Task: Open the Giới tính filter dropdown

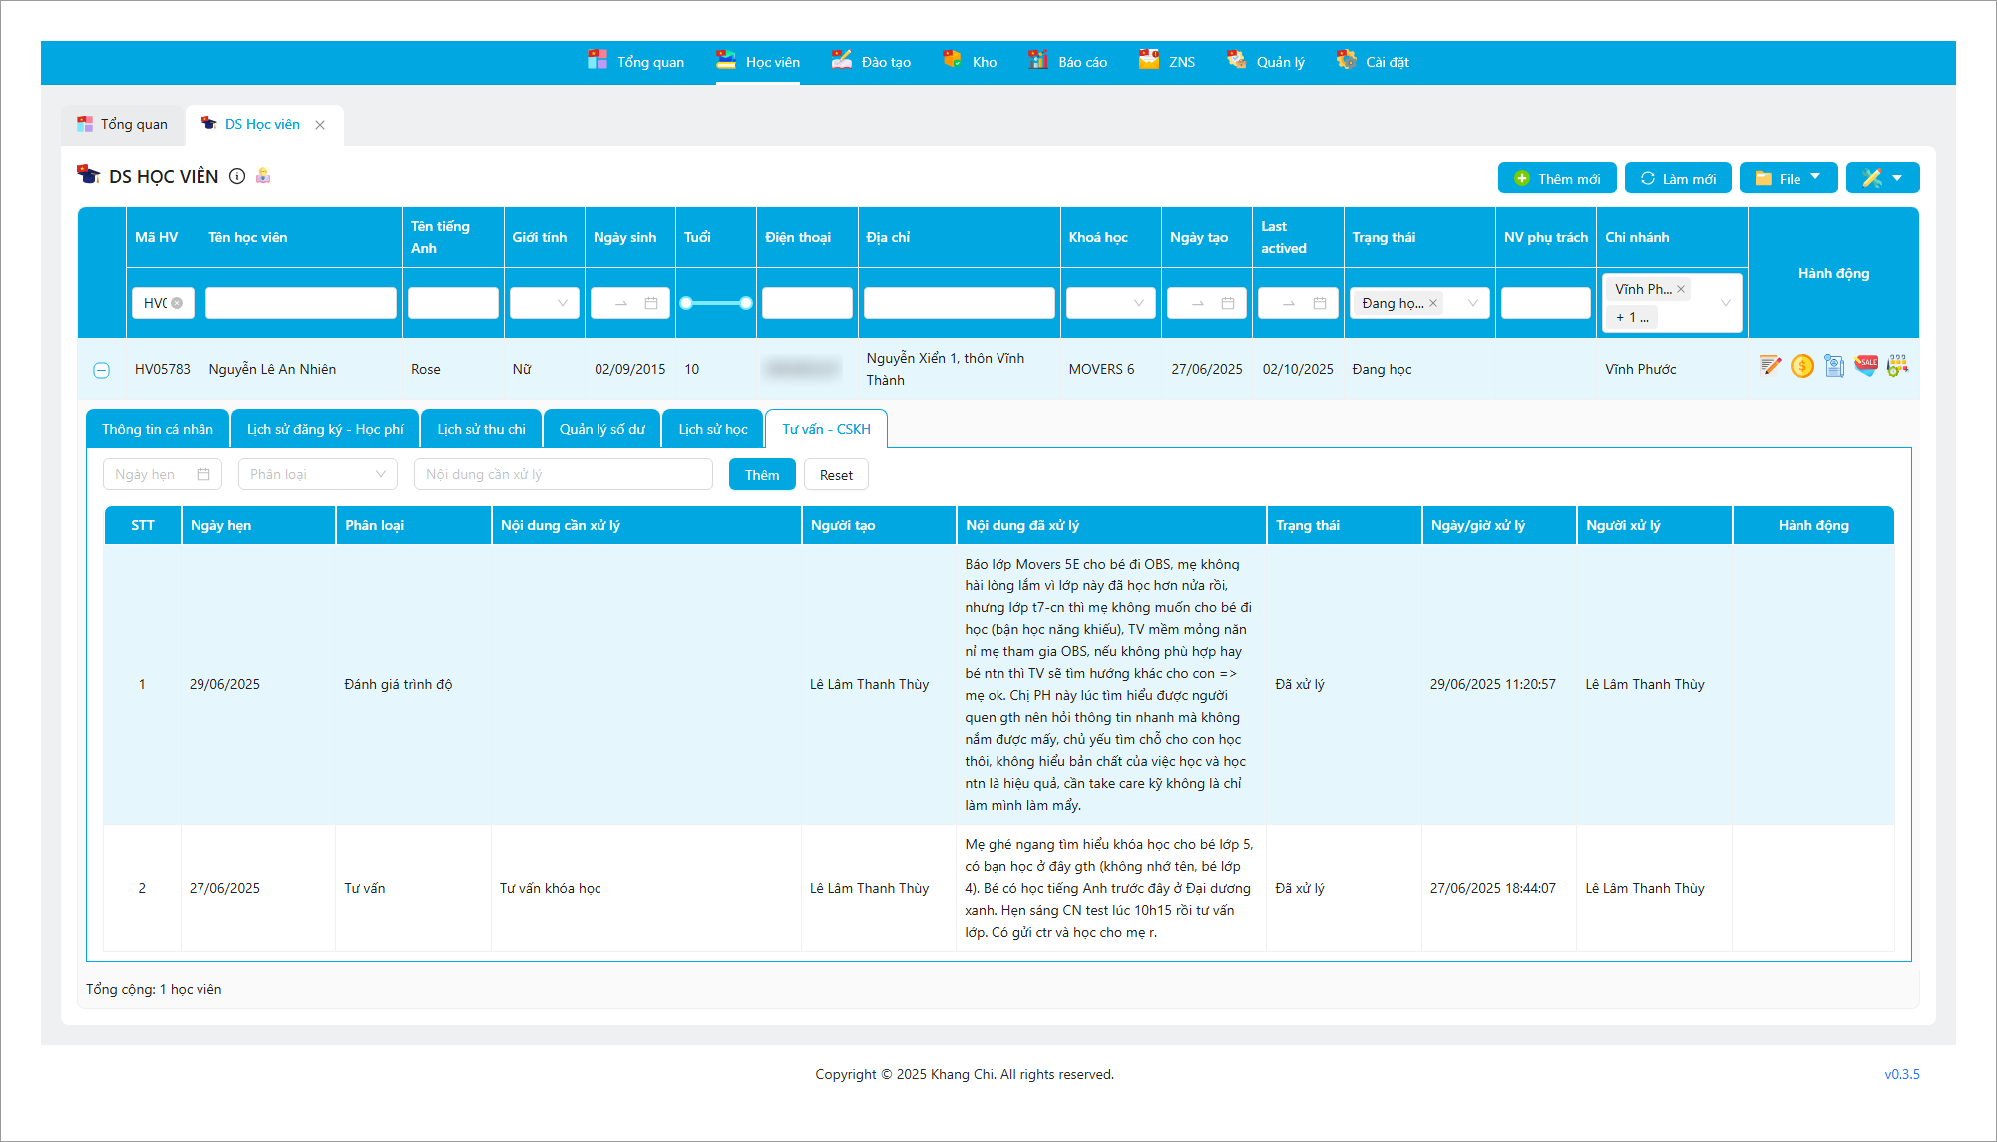Action: point(544,303)
